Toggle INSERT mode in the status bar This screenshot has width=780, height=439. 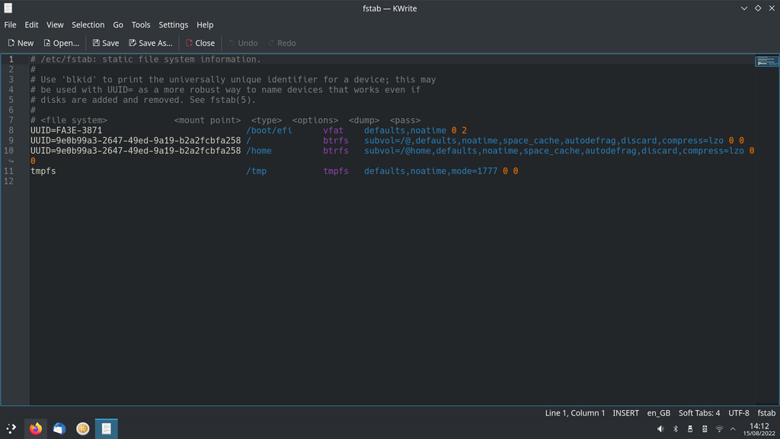click(x=626, y=413)
